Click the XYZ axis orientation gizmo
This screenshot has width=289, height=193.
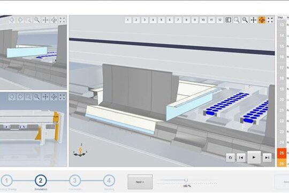pyautogui.click(x=80, y=150)
